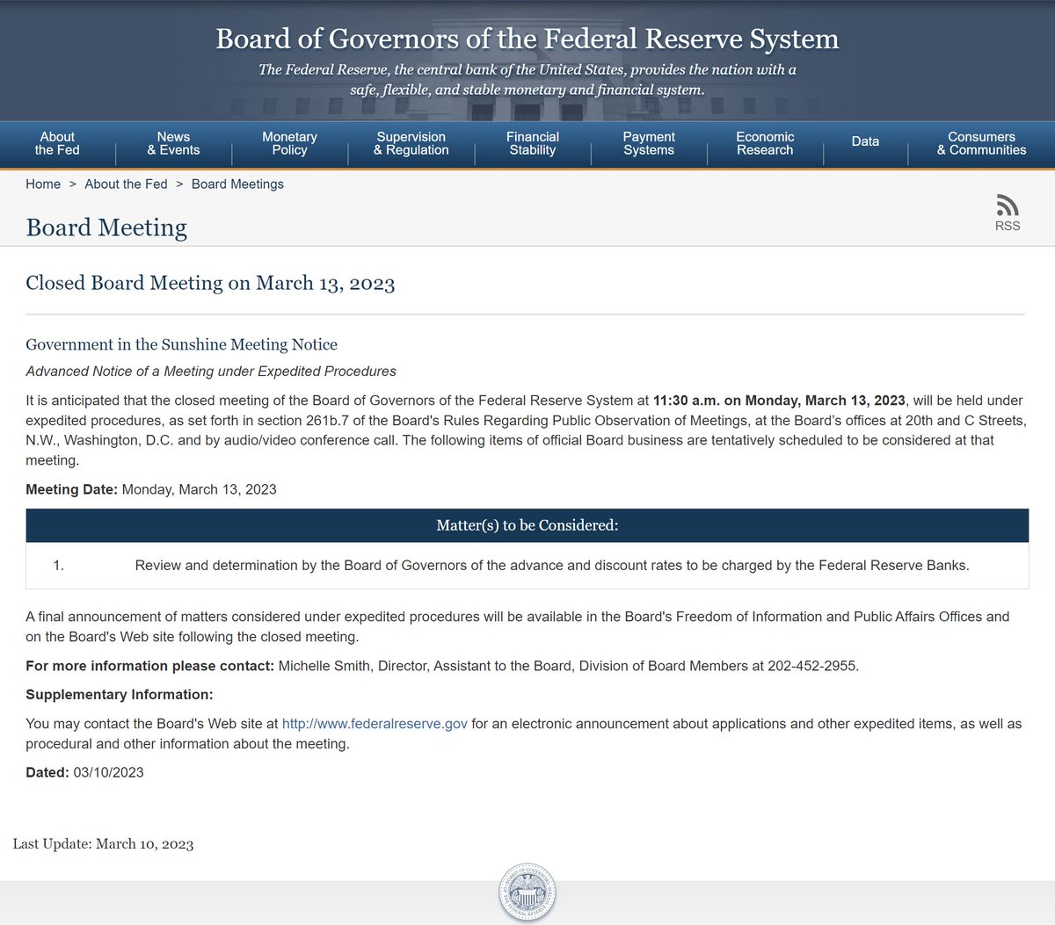This screenshot has width=1055, height=925.
Task: Open the http://www.federalreserve.gov link
Action: [x=375, y=724]
